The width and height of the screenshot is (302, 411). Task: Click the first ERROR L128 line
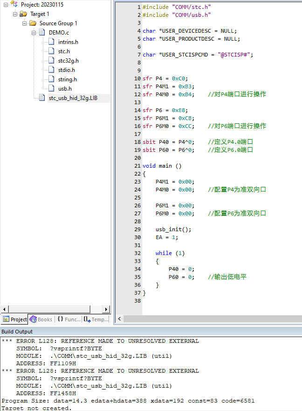click(x=100, y=341)
